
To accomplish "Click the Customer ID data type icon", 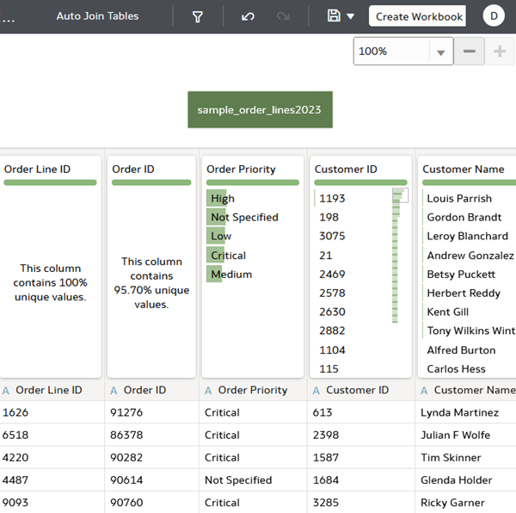I will point(316,391).
